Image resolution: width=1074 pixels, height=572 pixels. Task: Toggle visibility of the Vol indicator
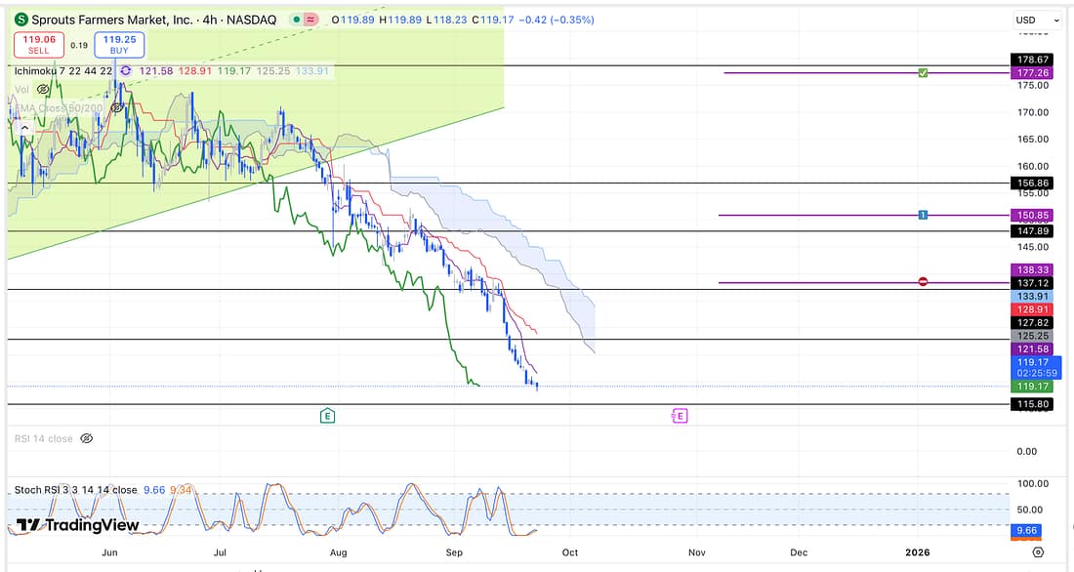(43, 89)
